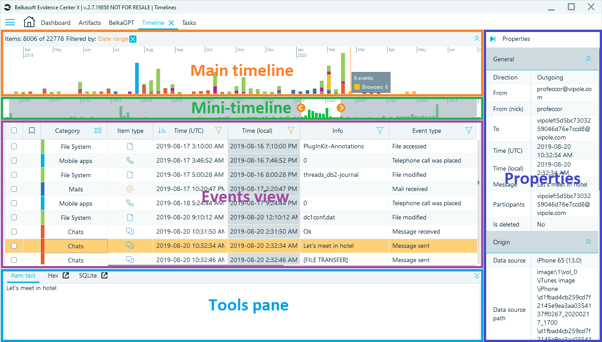
Task: Click the Item type column header
Action: pyautogui.click(x=130, y=131)
